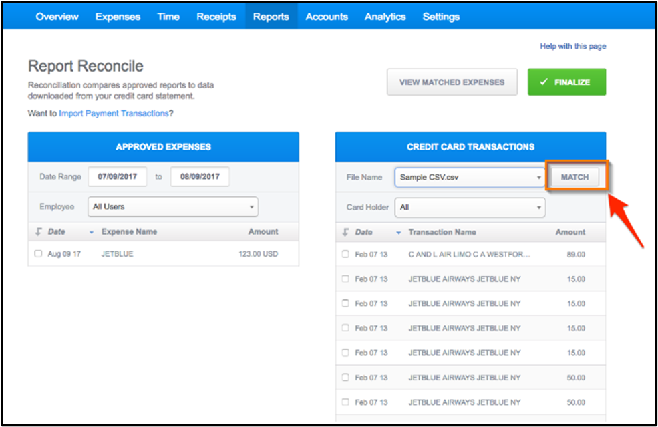658x427 pixels.
Task: Click the 123.00 USD amount
Action: pos(258,254)
